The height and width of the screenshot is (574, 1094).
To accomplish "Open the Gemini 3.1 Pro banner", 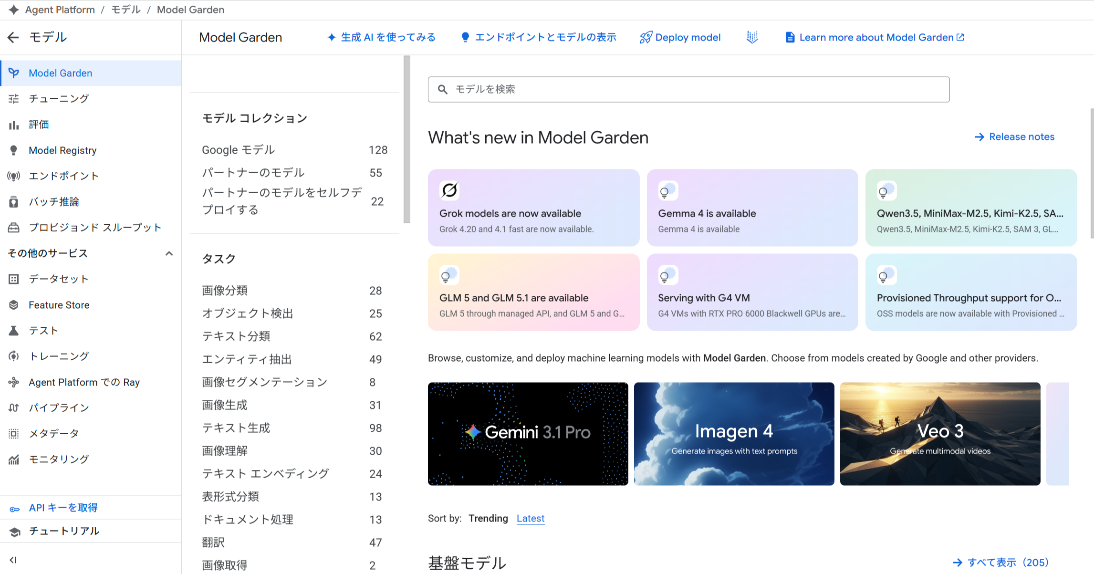I will tap(528, 434).
